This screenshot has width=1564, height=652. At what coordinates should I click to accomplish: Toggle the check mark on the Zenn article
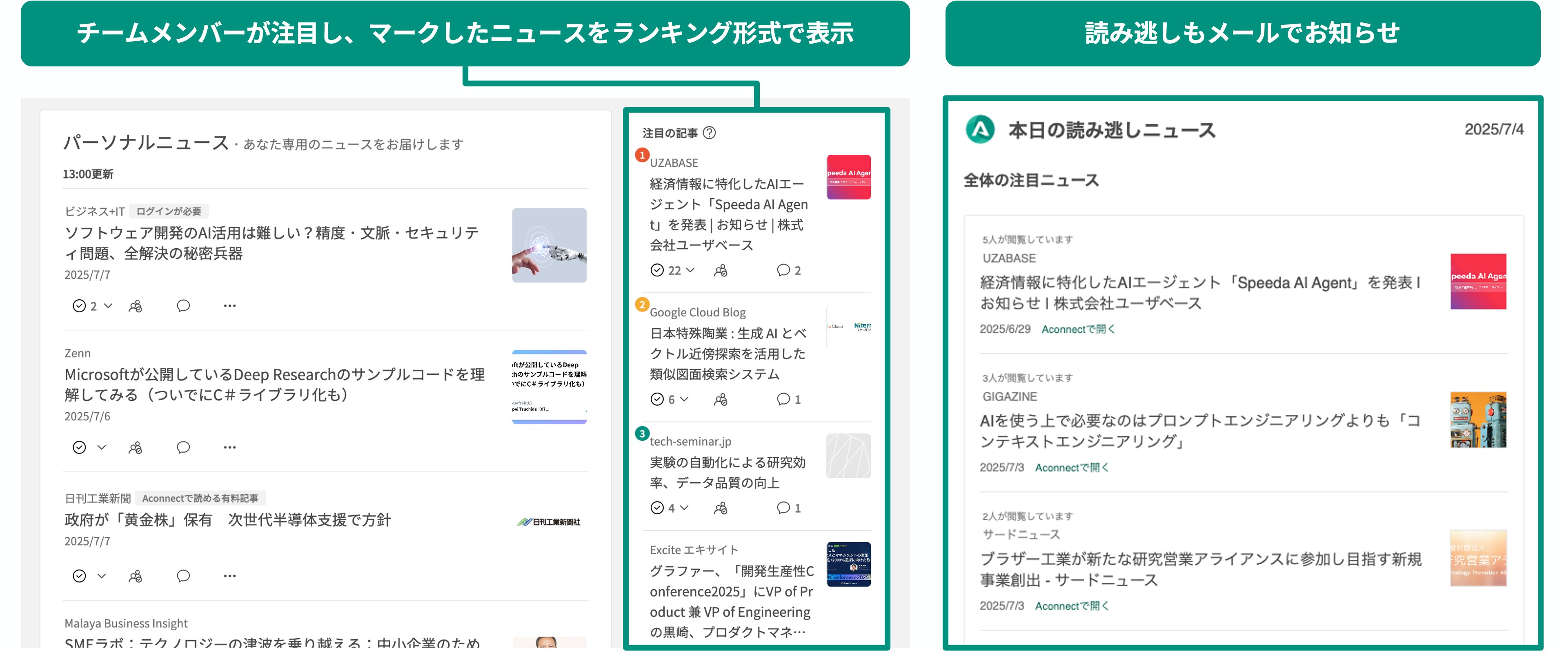[x=79, y=447]
